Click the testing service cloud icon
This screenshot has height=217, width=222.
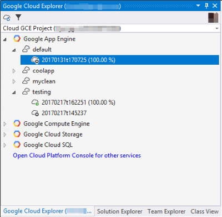pyautogui.click(x=26, y=92)
